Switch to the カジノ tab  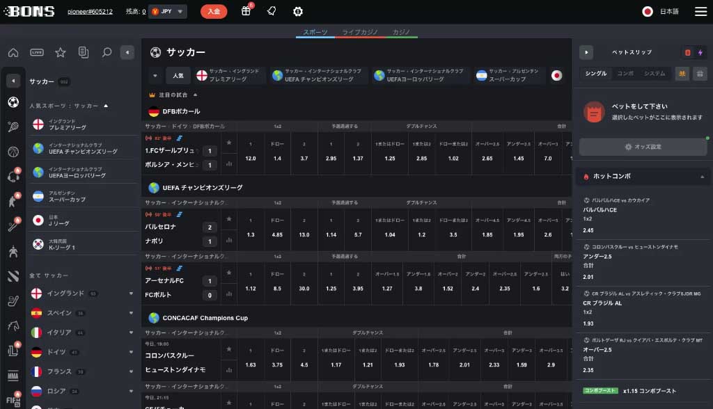[401, 32]
